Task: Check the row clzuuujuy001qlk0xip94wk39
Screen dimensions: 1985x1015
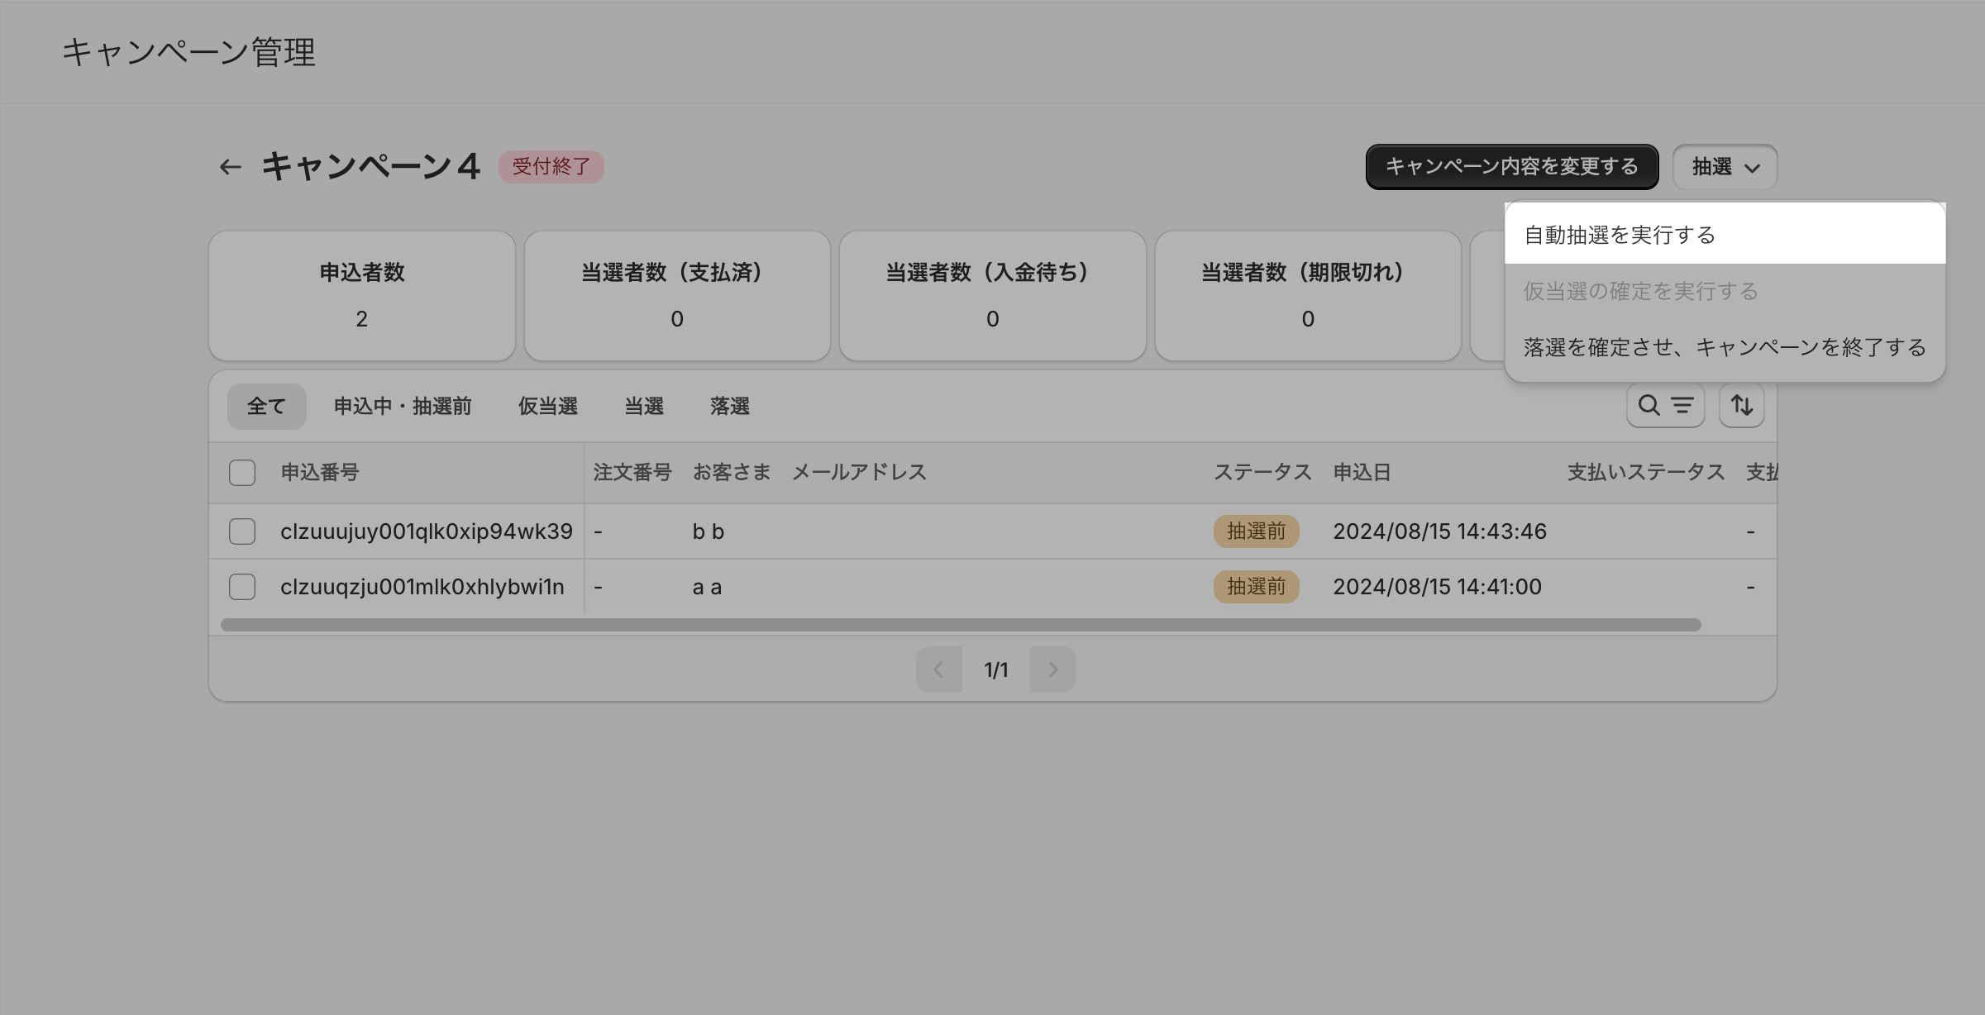Action: [242, 531]
